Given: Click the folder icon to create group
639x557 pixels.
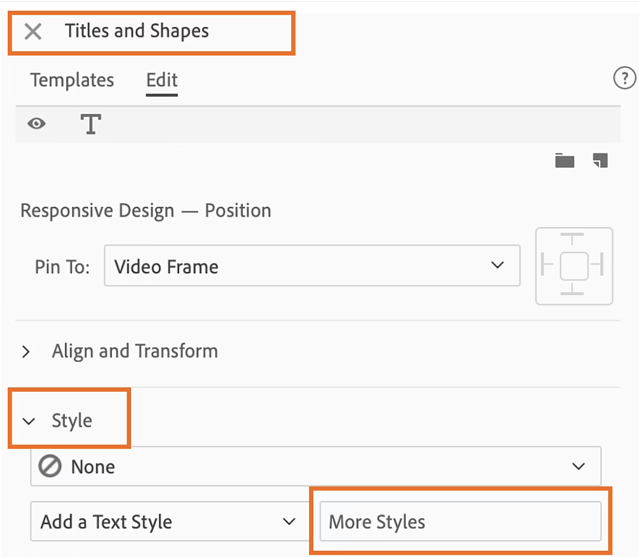Looking at the screenshot, I should [564, 161].
